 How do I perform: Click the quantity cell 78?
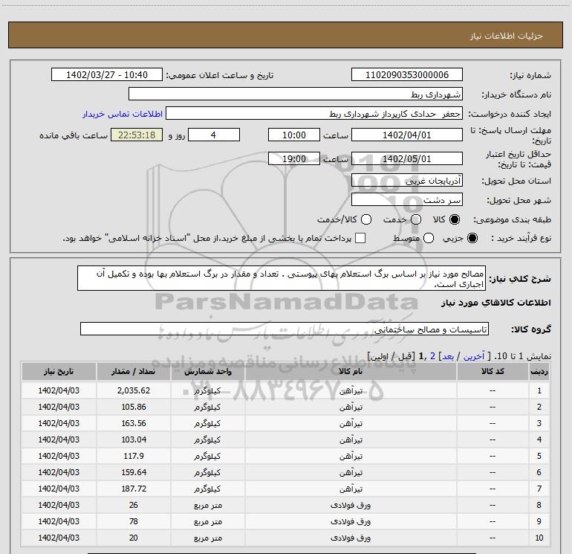click(134, 521)
